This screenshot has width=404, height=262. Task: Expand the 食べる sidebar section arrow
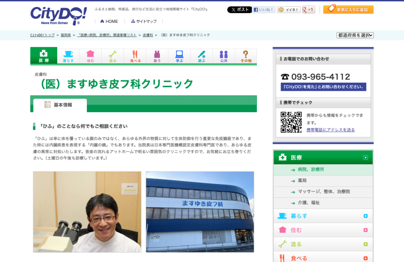[365, 258]
